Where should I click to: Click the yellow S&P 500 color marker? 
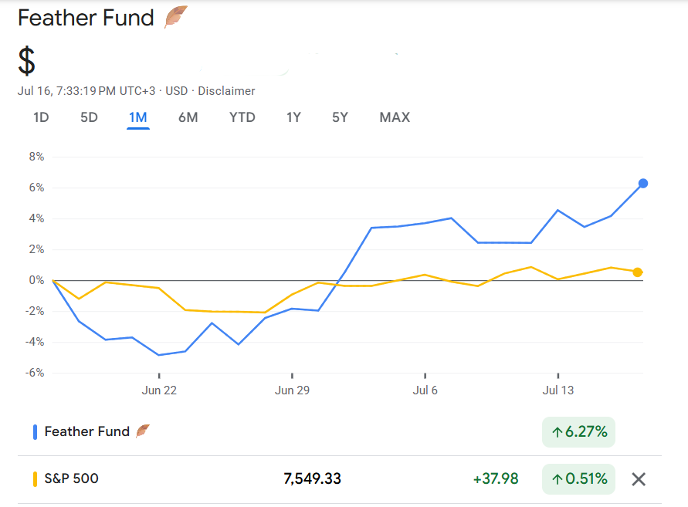pyautogui.click(x=35, y=479)
